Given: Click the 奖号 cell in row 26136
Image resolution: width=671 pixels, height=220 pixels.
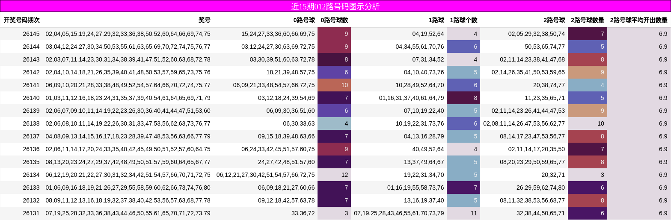Looking at the screenshot, I should coord(128,149).
